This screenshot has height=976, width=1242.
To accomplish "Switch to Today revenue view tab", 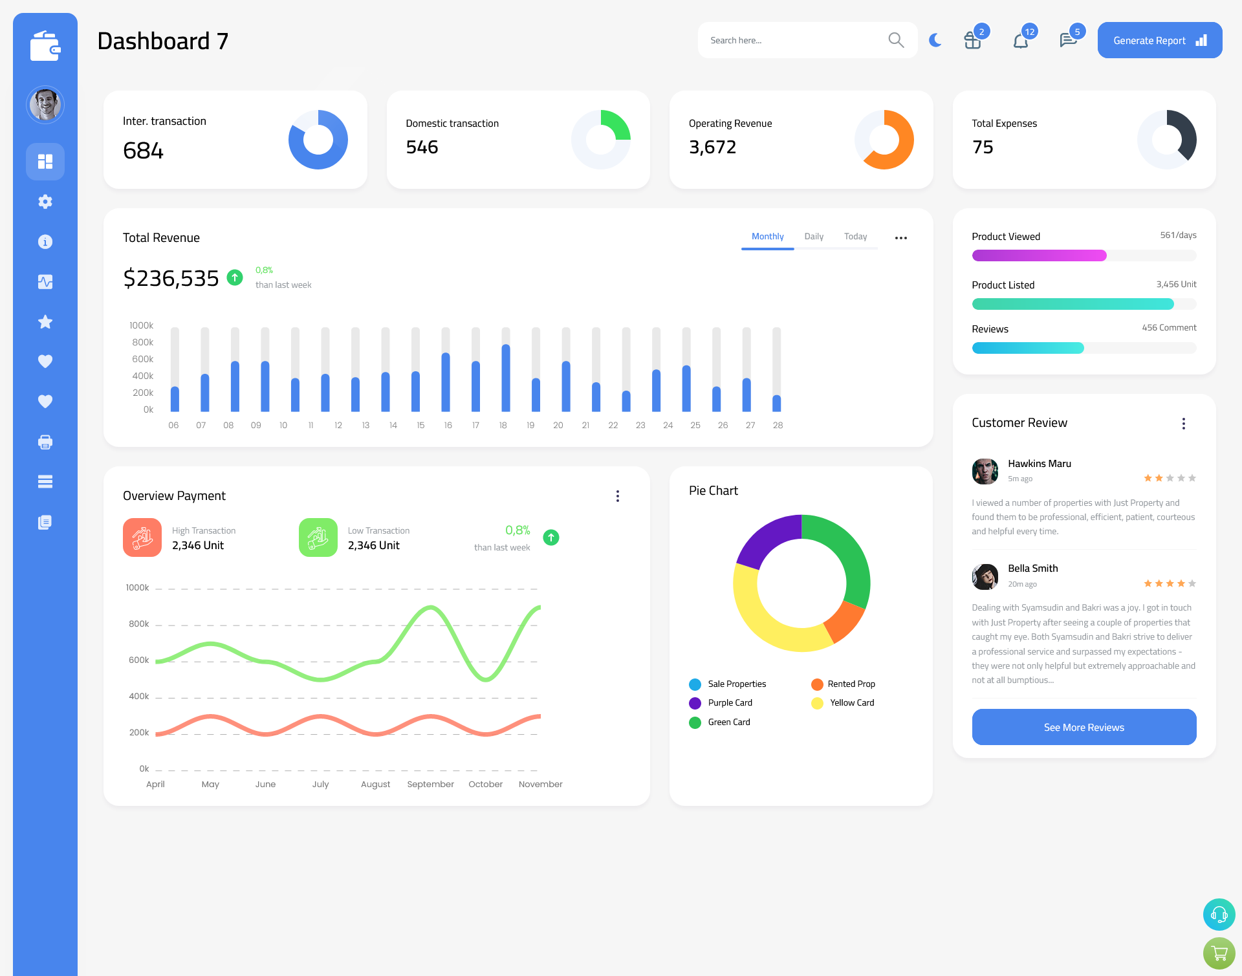I will click(854, 237).
